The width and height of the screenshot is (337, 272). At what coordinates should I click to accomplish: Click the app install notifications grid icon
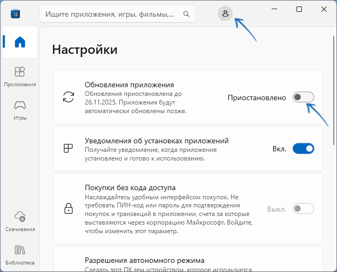point(69,148)
